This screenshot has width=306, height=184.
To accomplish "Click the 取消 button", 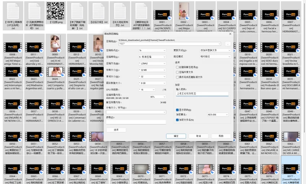I will tap(199, 136).
